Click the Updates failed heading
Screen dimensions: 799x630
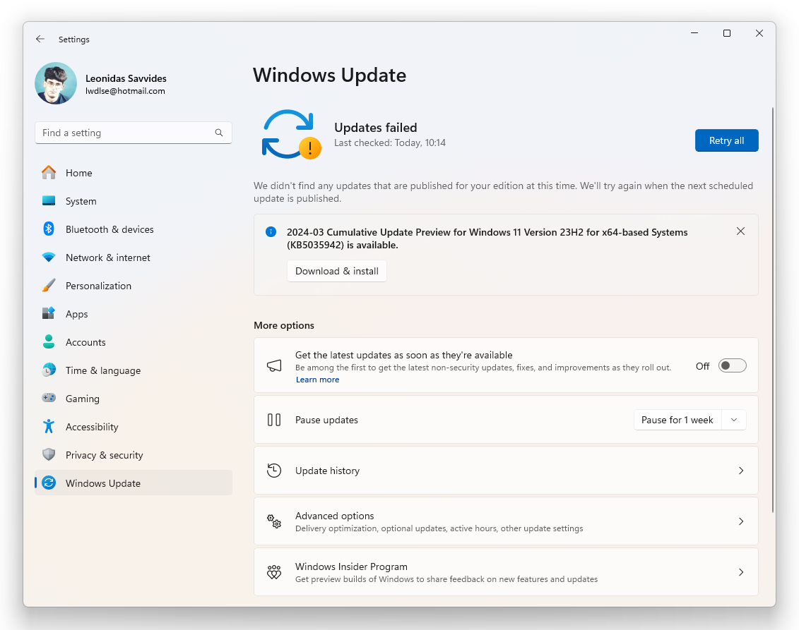(376, 128)
